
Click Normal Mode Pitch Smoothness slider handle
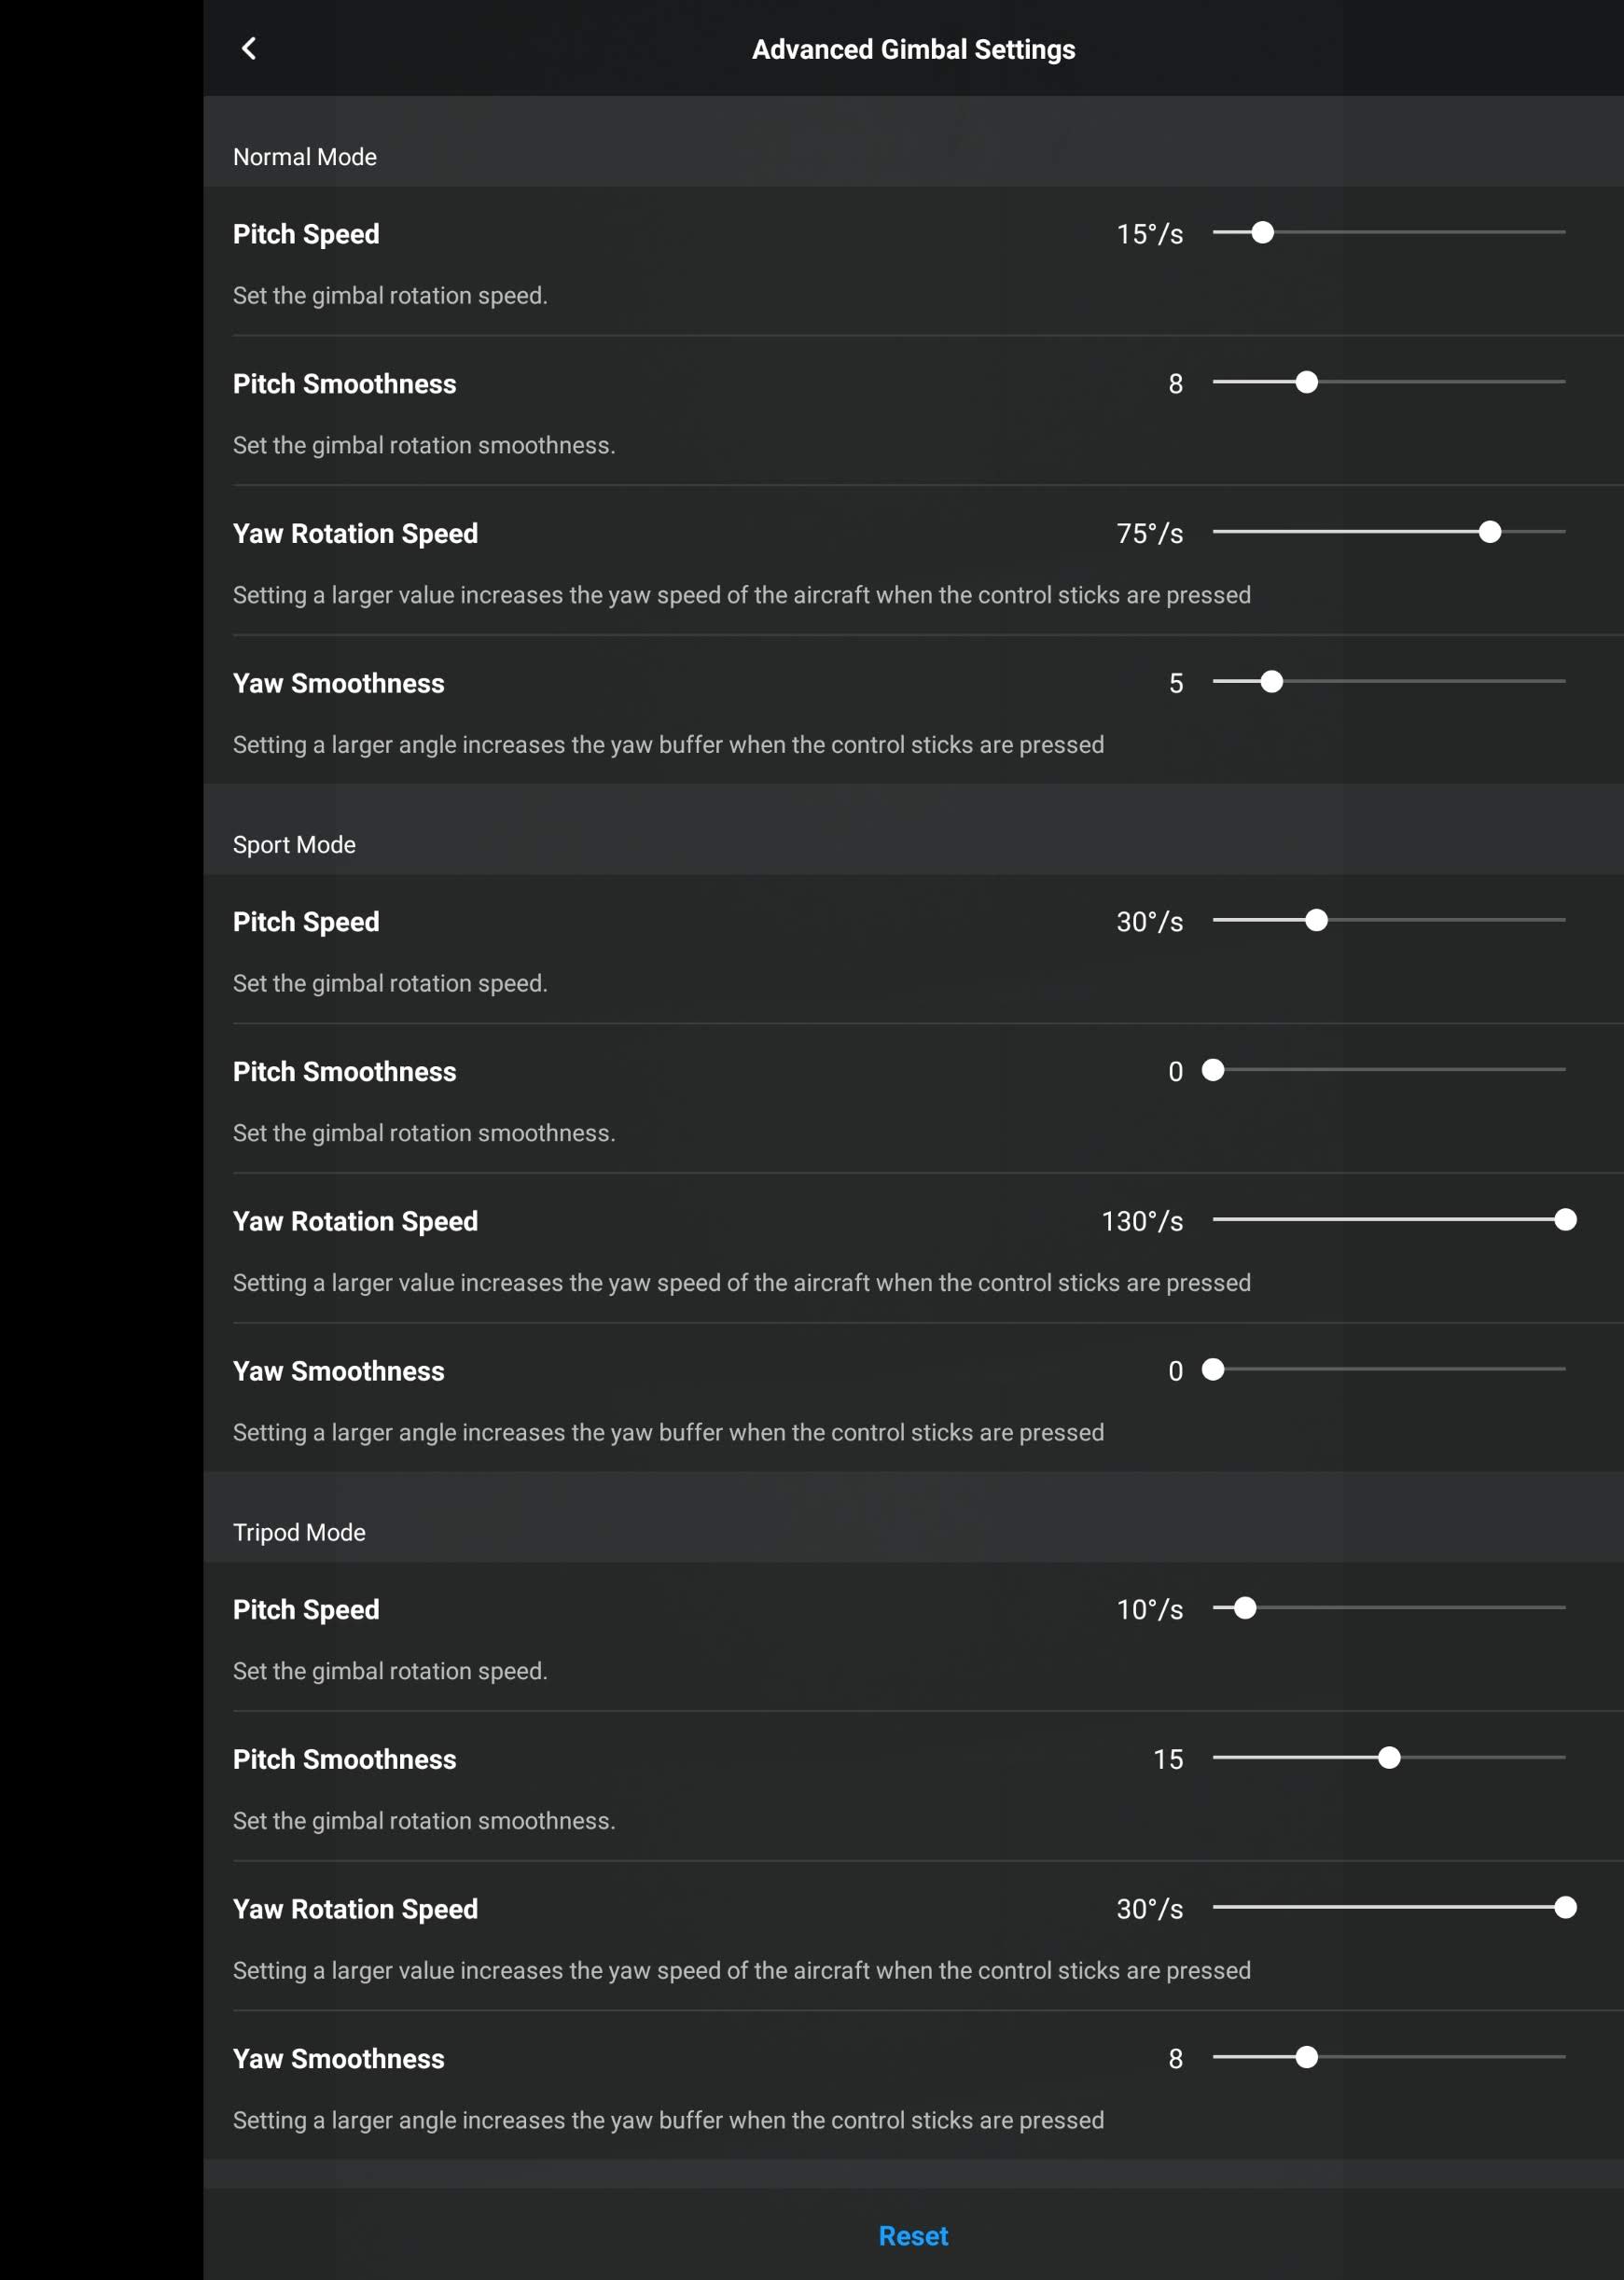click(1306, 382)
